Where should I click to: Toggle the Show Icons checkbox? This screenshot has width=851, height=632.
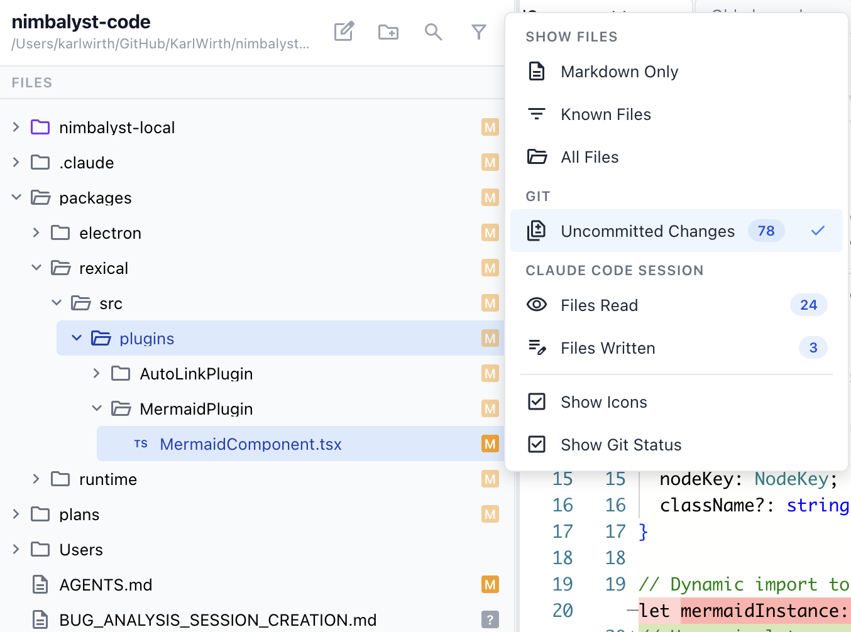click(537, 401)
